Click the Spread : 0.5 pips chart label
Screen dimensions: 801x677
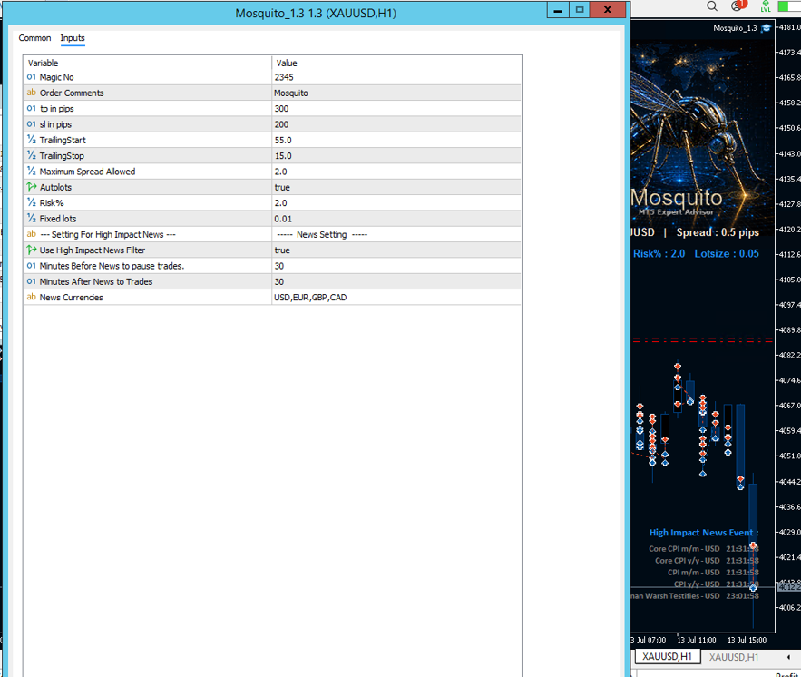718,232
